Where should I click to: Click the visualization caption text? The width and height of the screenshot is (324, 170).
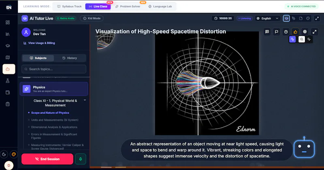[x=207, y=150]
